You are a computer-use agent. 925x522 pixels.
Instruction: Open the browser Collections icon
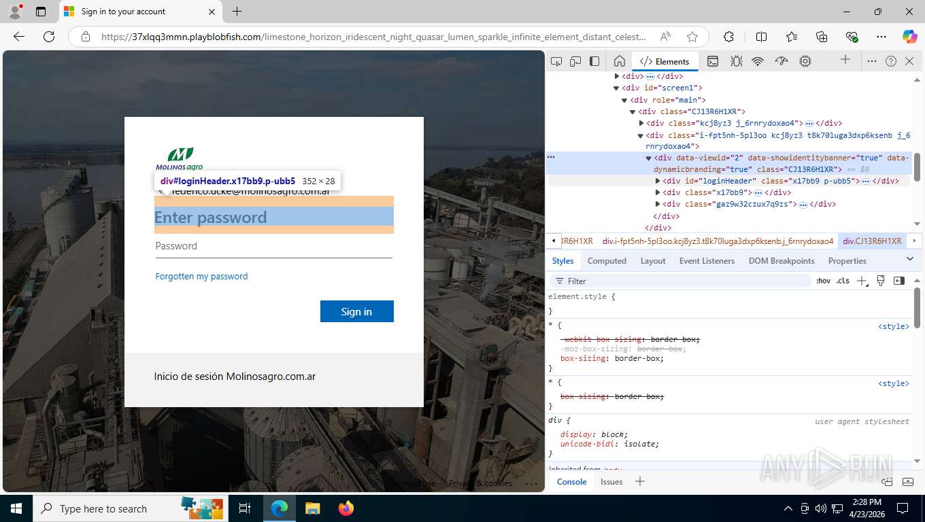[x=822, y=37]
